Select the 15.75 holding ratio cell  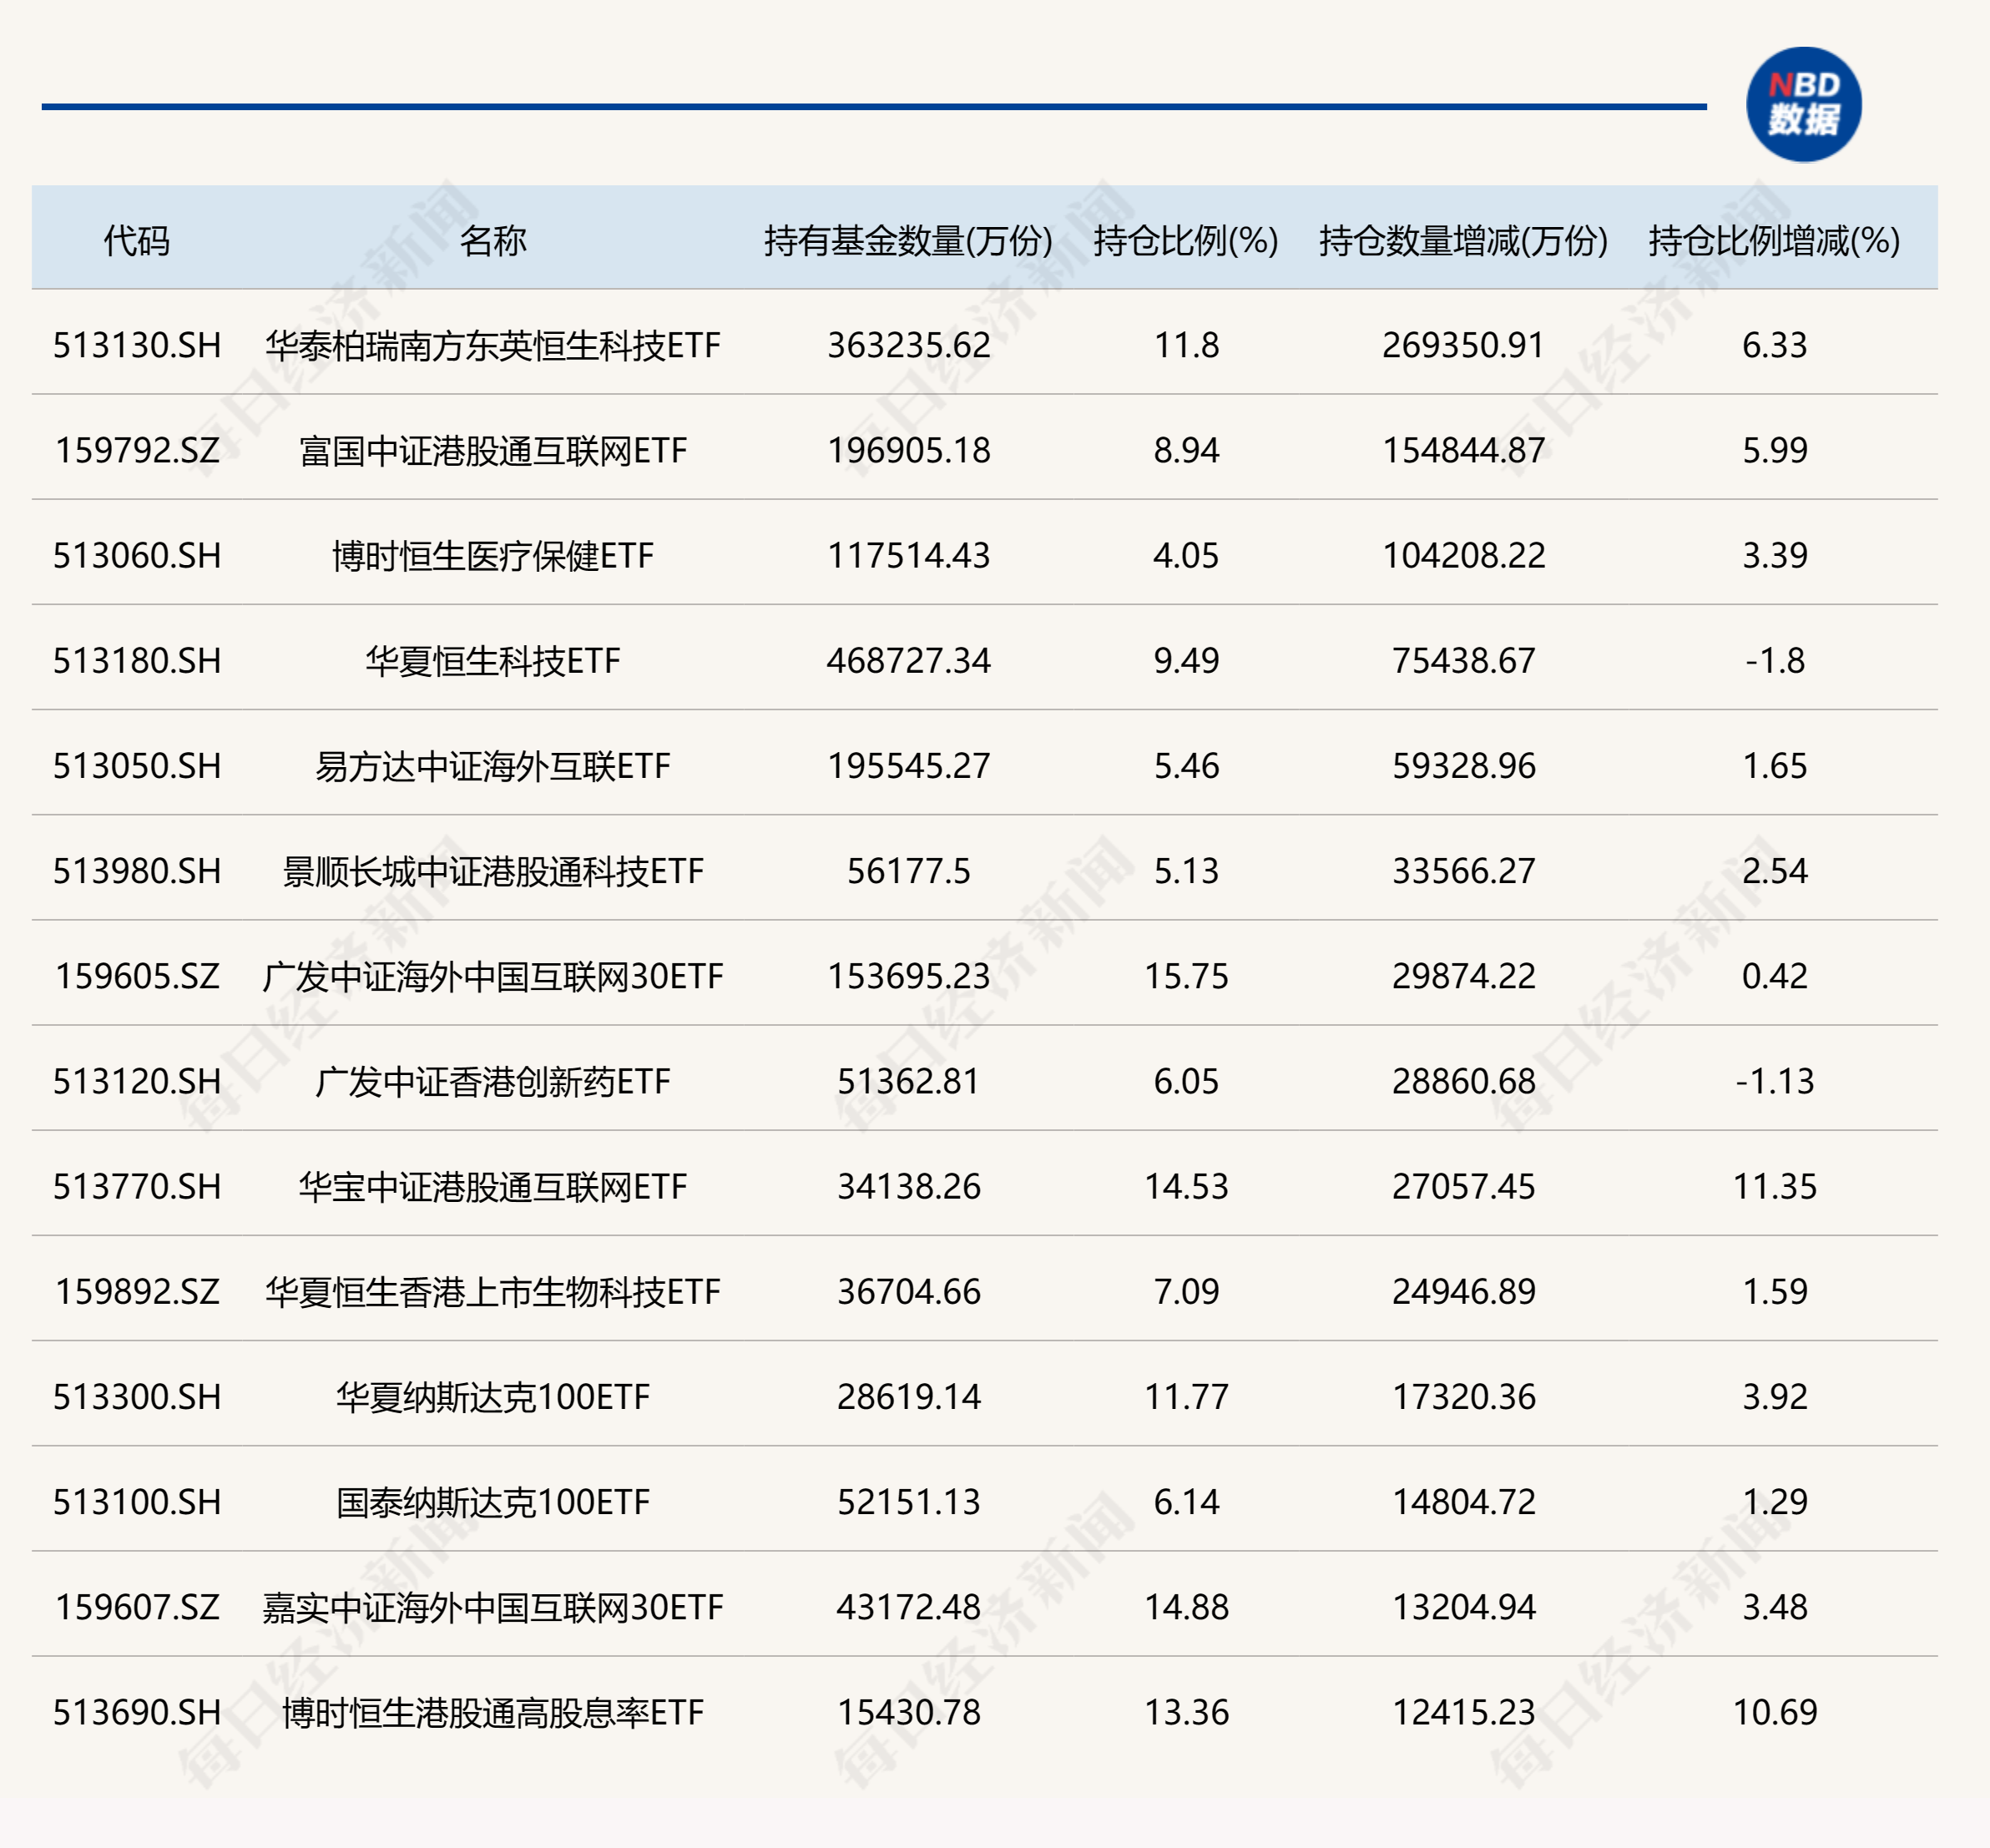pyautogui.click(x=1186, y=976)
